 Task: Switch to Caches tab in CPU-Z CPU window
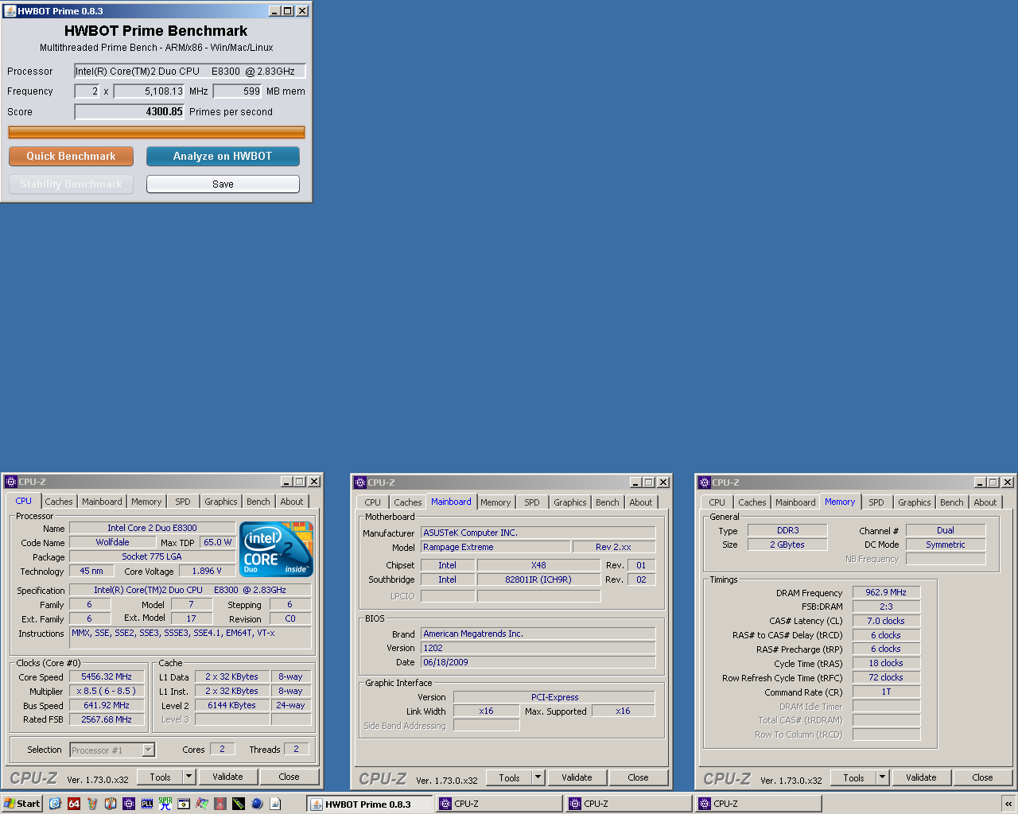click(x=59, y=502)
